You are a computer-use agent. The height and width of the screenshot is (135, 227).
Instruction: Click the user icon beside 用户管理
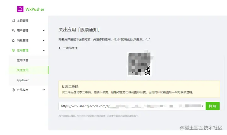(13, 31)
